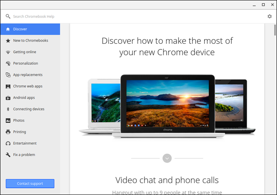Screen dimensions: 277x195
Task: Click the Photos picture icon
Action: pyautogui.click(x=8, y=120)
